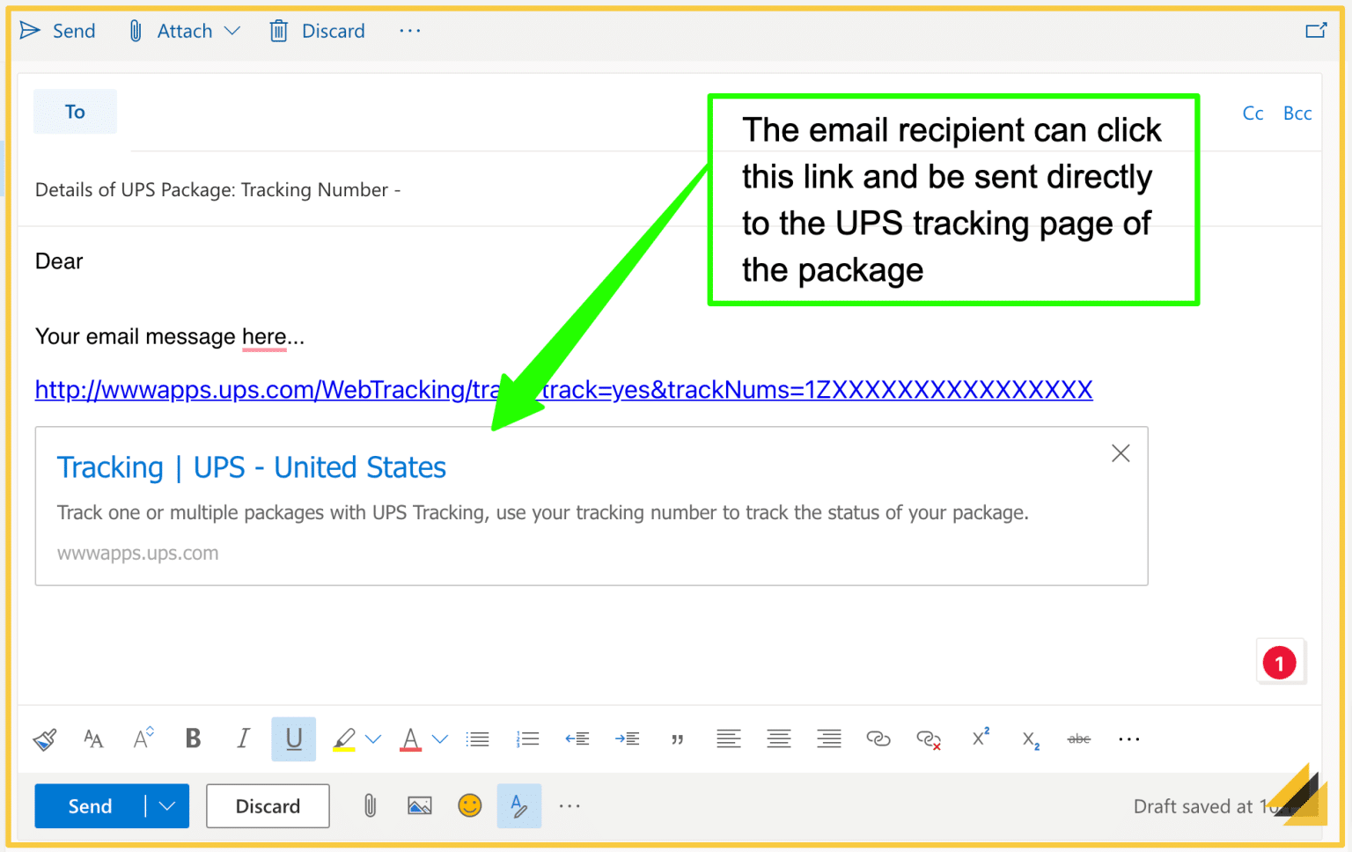This screenshot has height=852, width=1352.
Task: Open the font size icon
Action: point(93,739)
